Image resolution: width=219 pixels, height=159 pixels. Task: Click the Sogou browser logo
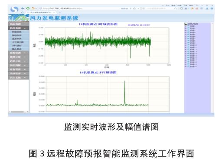[14, 10]
